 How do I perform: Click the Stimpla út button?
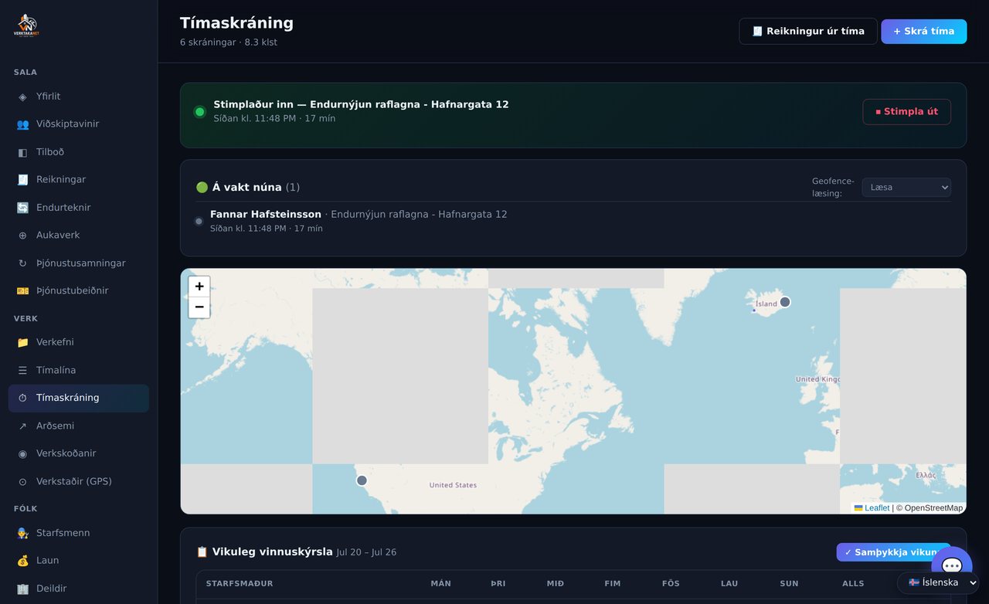906,111
